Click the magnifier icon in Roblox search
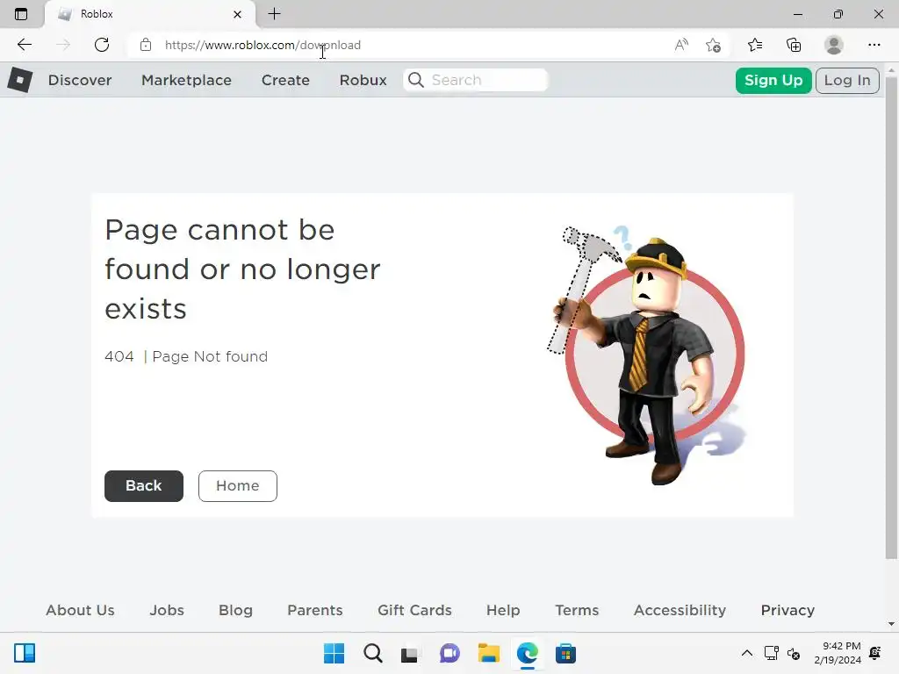899x674 pixels. pos(416,80)
